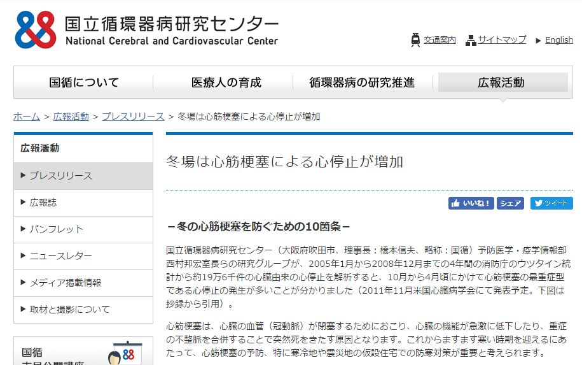Go to ホーム in the breadcrumb
This screenshot has height=365, width=582.
click(x=26, y=117)
